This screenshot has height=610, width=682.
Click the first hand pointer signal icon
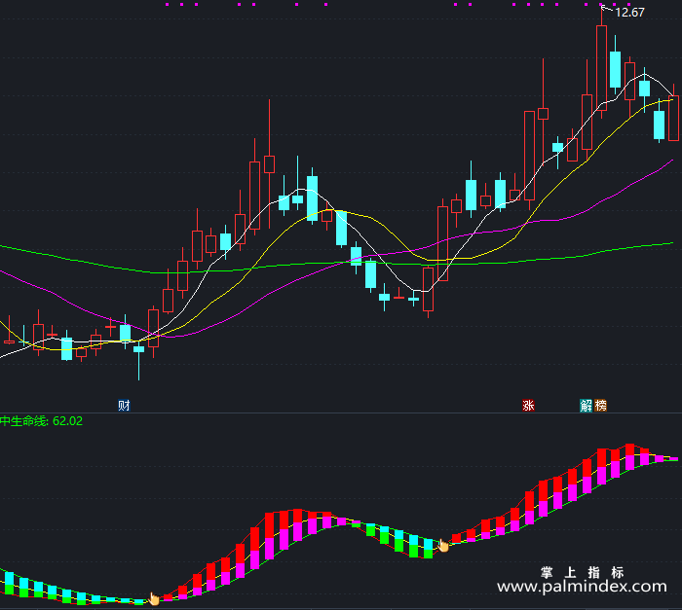tap(154, 598)
